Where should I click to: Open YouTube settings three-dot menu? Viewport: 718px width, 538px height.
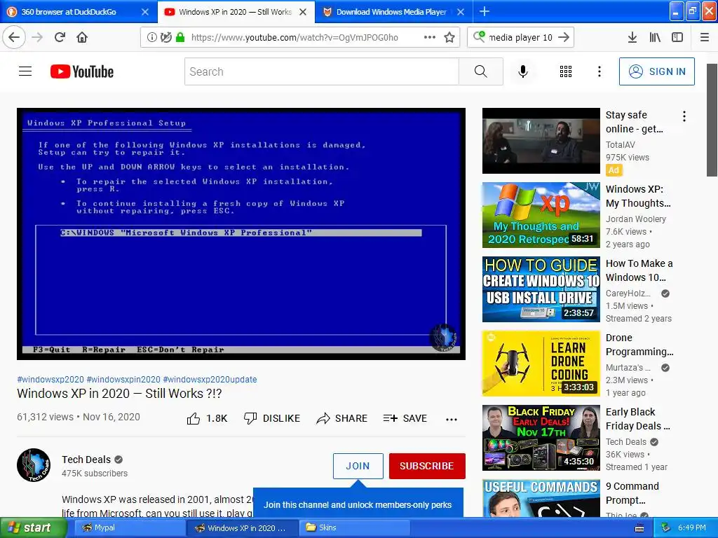(600, 71)
